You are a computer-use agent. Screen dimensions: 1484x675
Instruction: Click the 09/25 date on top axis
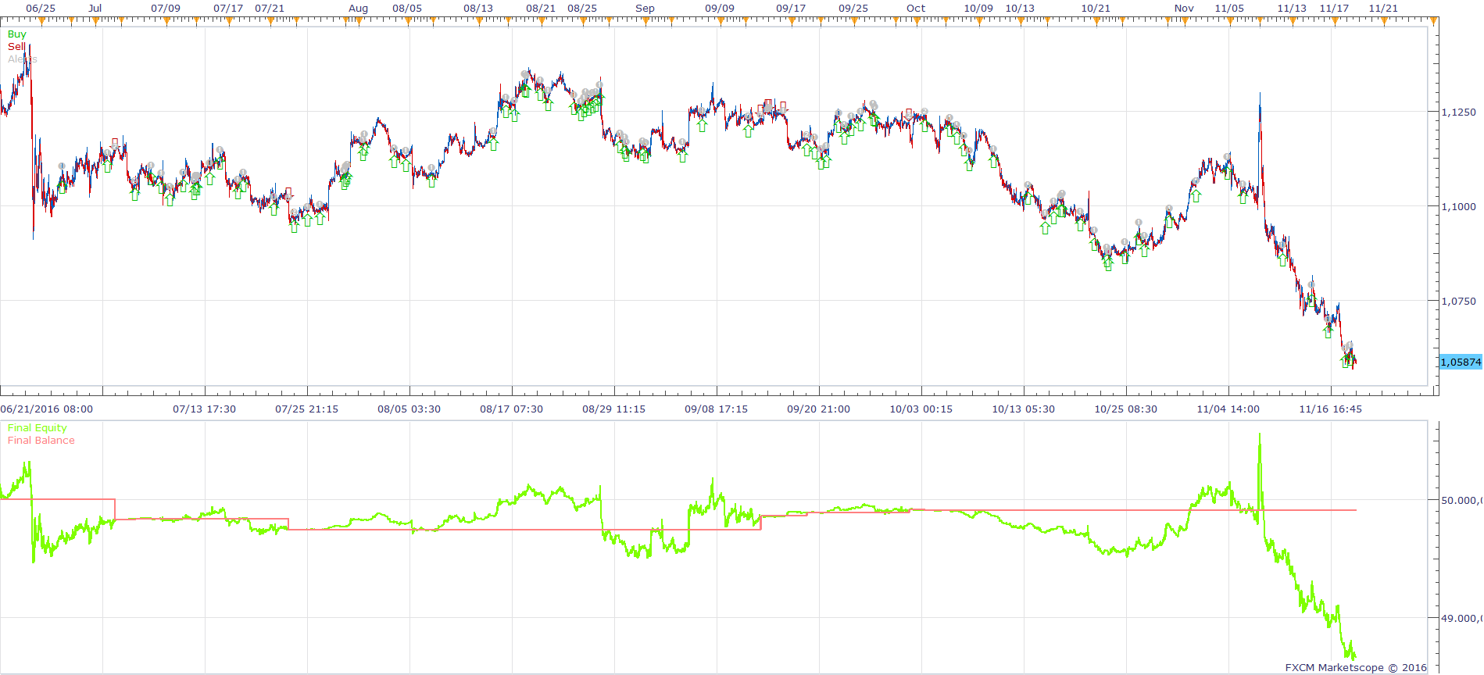(853, 9)
